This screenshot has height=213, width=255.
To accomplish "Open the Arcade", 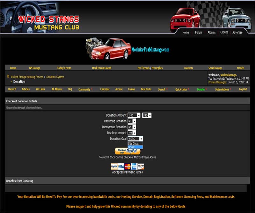I will [119, 89].
